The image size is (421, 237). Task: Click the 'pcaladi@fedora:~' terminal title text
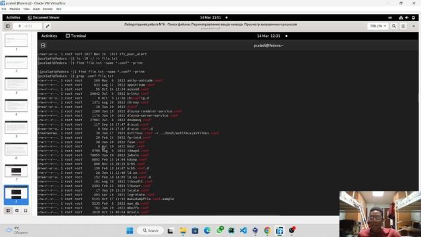[x=268, y=45]
